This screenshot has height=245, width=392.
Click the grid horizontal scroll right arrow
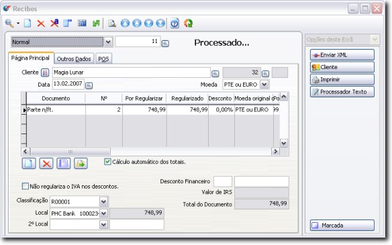pos(275,152)
